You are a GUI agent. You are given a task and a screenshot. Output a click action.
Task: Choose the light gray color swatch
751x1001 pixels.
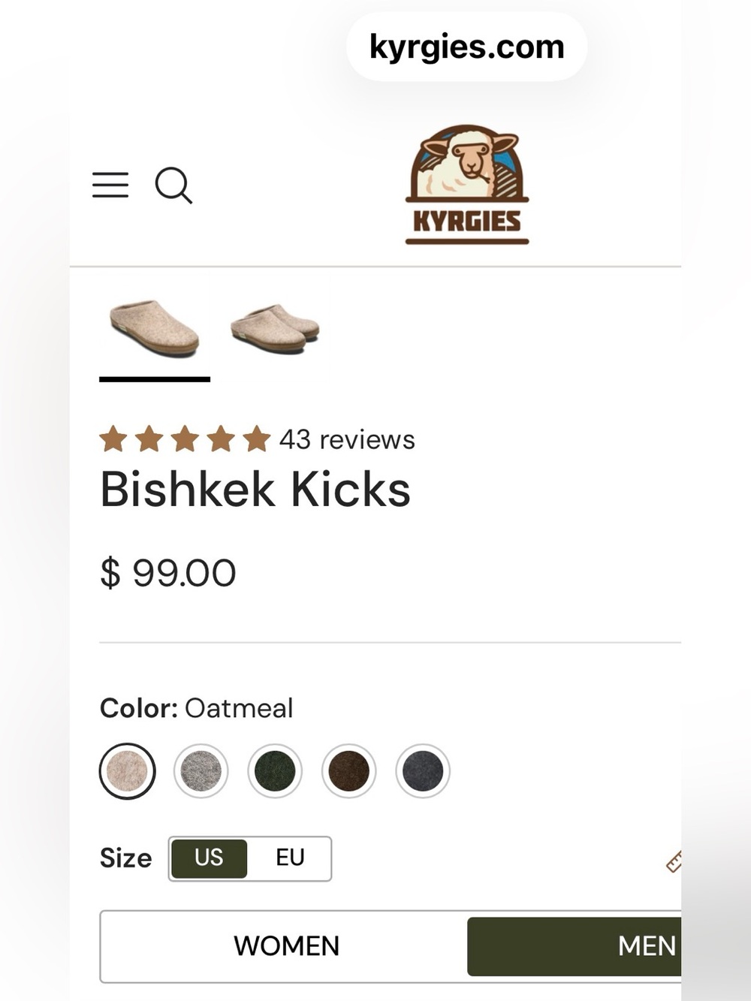click(x=201, y=771)
